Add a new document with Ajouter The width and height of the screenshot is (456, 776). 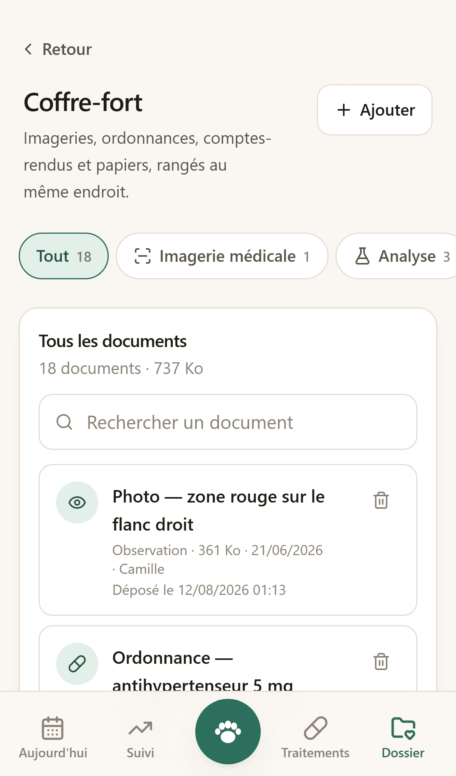tap(375, 110)
